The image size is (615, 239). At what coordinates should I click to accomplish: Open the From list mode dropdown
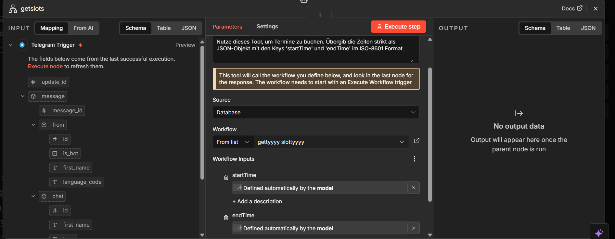pos(233,142)
